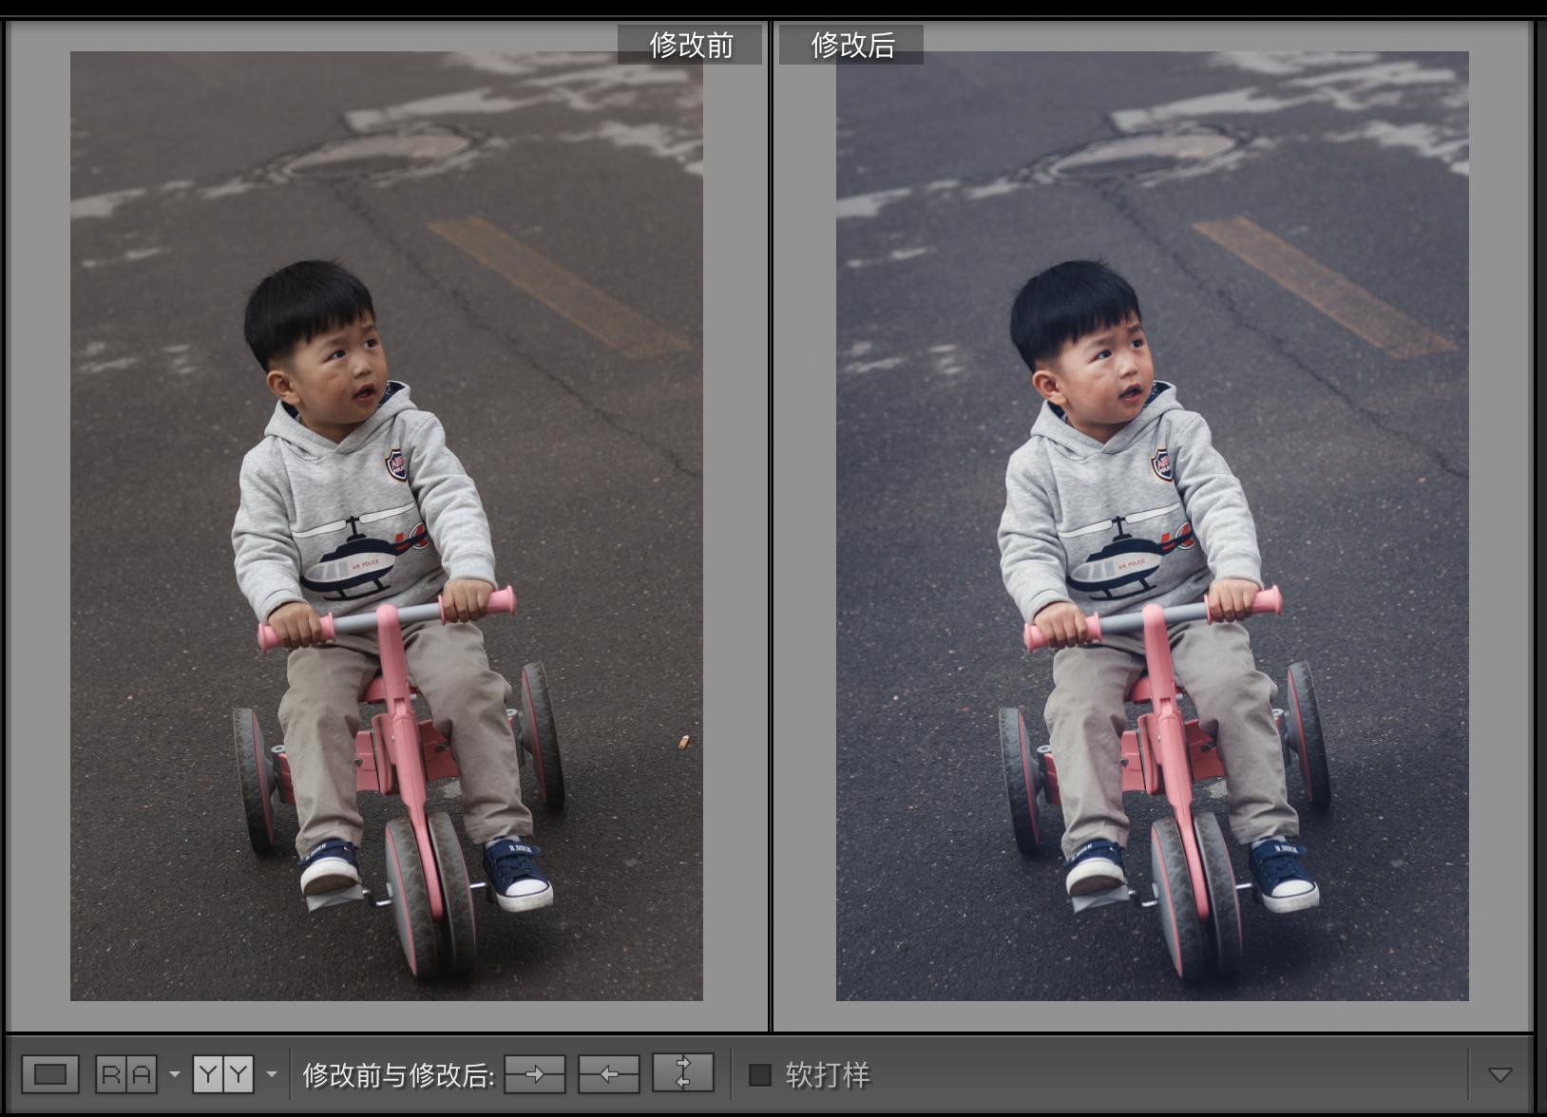Switch to the single-image loupe view icon
The image size is (1547, 1117).
[x=49, y=1074]
